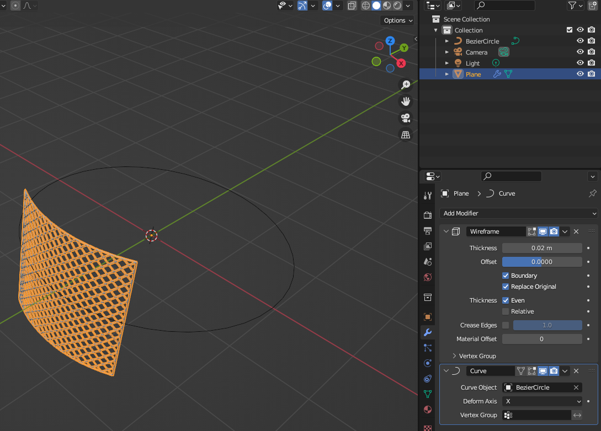Click the Z axis on navigation gizmo
The width and height of the screenshot is (601, 431).
click(390, 41)
